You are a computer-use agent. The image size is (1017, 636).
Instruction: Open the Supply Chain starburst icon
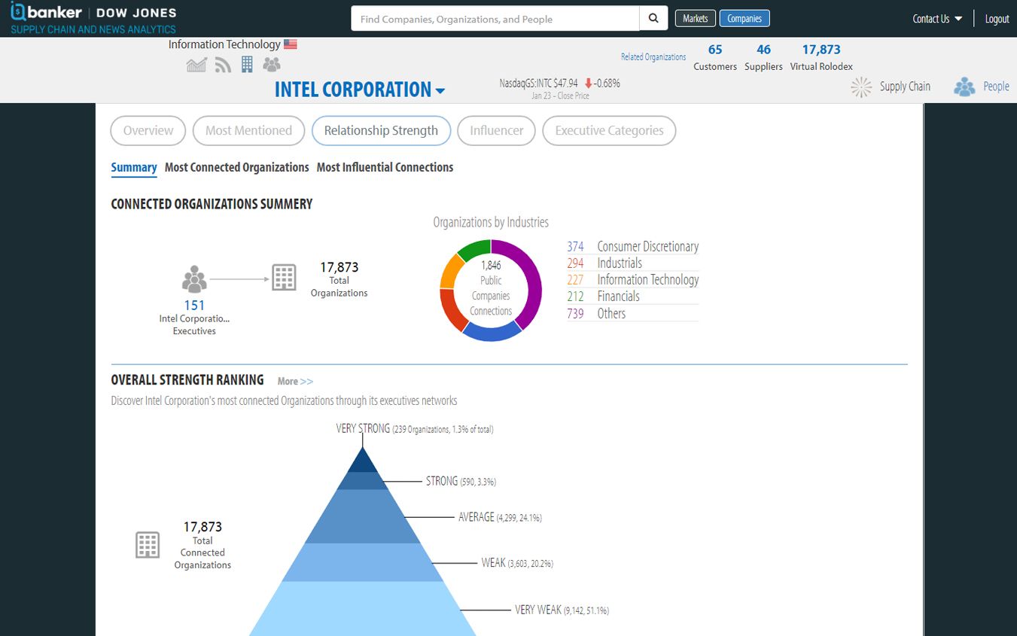[x=861, y=87]
